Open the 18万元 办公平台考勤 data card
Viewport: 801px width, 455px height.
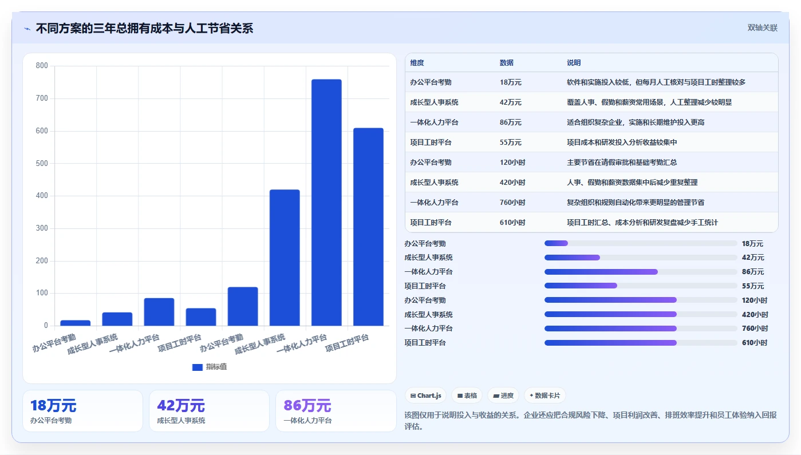click(82, 411)
